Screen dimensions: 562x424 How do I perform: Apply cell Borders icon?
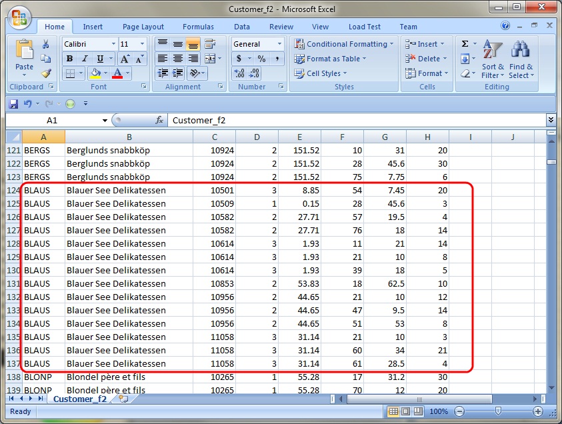70,73
